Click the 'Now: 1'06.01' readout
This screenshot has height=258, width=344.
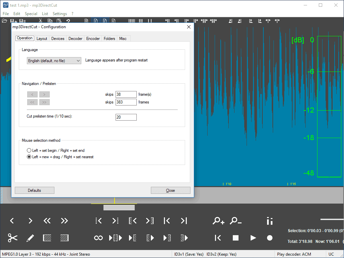pyautogui.click(x=328, y=241)
